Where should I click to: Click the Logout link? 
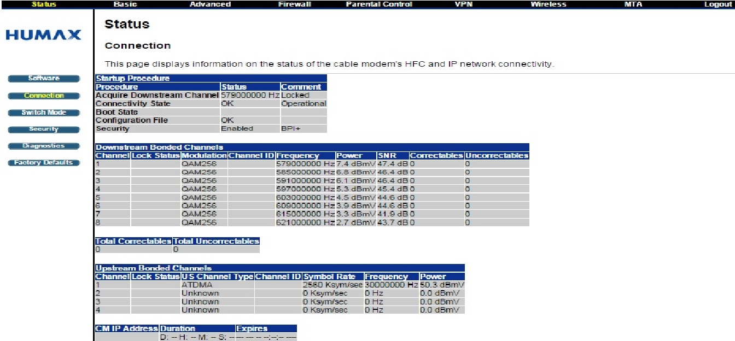(717, 4)
